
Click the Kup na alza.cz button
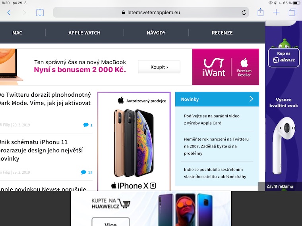click(x=284, y=57)
